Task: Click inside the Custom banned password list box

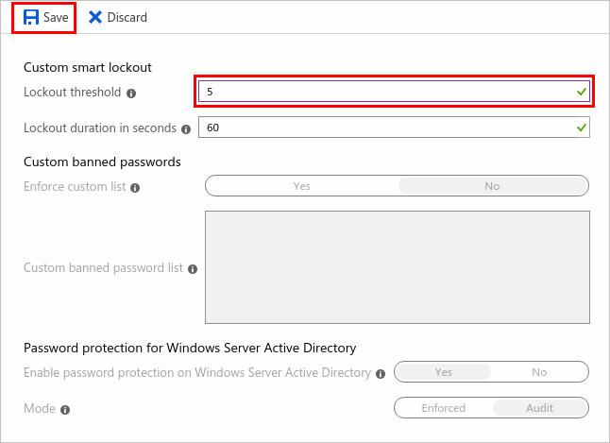Action: pyautogui.click(x=398, y=267)
